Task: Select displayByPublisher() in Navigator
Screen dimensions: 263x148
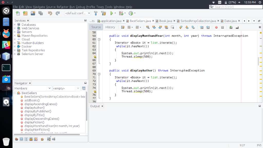Action: click(38, 111)
